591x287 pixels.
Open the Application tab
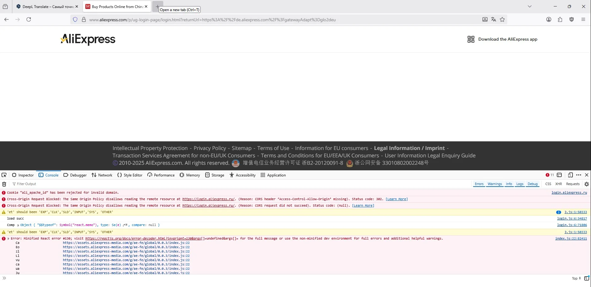pos(273,175)
